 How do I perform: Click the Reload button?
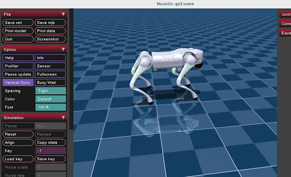click(50, 134)
